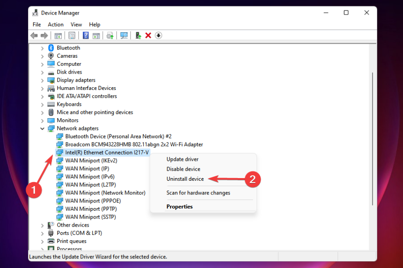Screen dimensions: 403x268
Task: Click the Help toolbar icon
Action: (86, 35)
